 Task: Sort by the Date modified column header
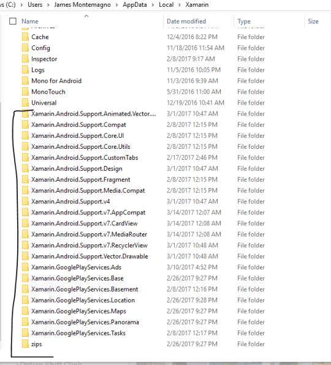[x=186, y=21]
